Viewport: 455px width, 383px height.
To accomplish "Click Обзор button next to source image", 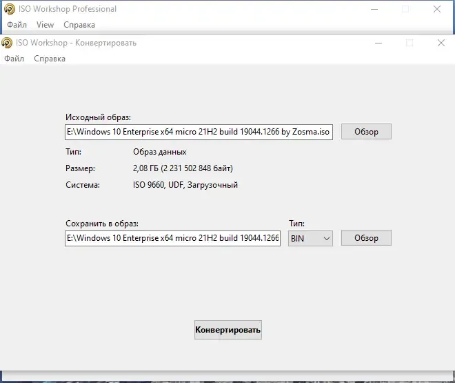I will (x=366, y=132).
